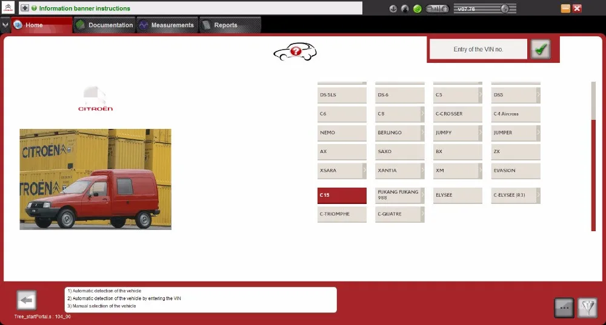606x325 pixels.
Task: Click text "2) Automatic detection of the vehicle by entering the VIN"
Action: pyautogui.click(x=124, y=298)
